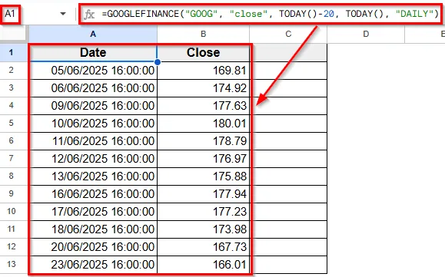Click the fx function icon
This screenshot has width=445, height=277.
point(89,14)
